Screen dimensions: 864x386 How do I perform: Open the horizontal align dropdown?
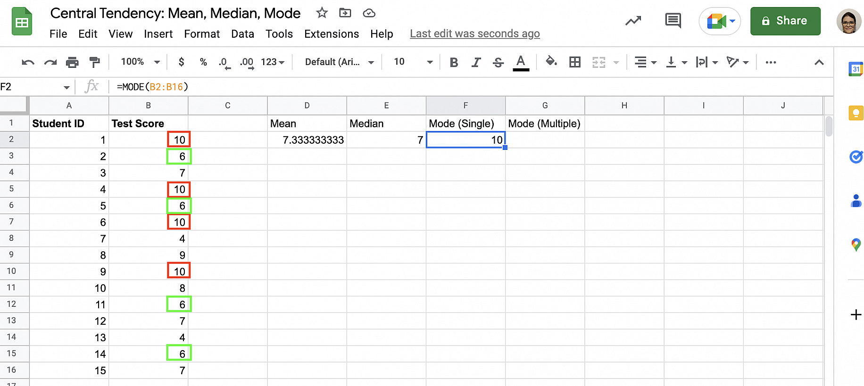[x=645, y=62]
